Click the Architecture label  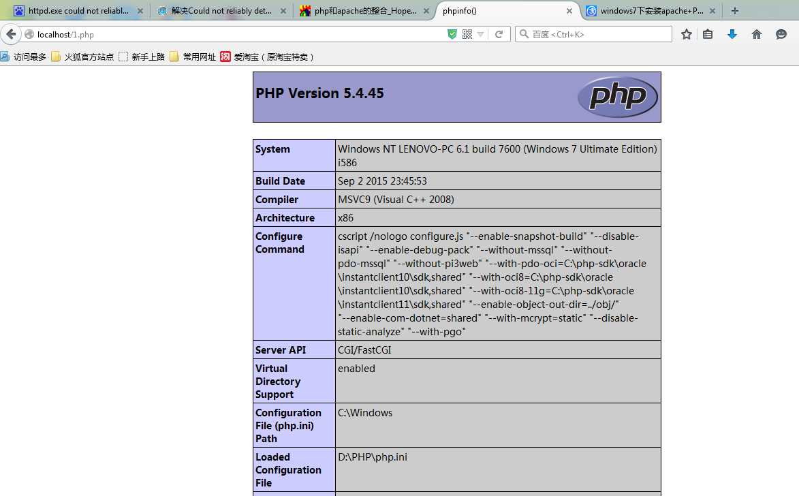coord(285,217)
